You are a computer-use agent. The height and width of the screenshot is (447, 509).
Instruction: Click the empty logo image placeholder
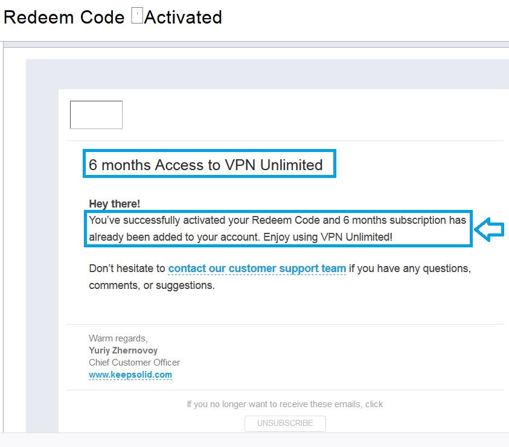pos(96,115)
